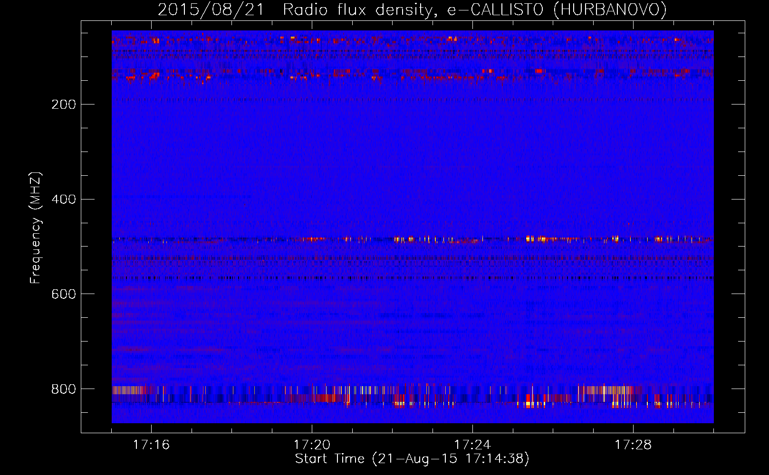
Task: Click the plot title mentioning e-CALLISTO (HURBANOVO)
Action: tap(412, 10)
